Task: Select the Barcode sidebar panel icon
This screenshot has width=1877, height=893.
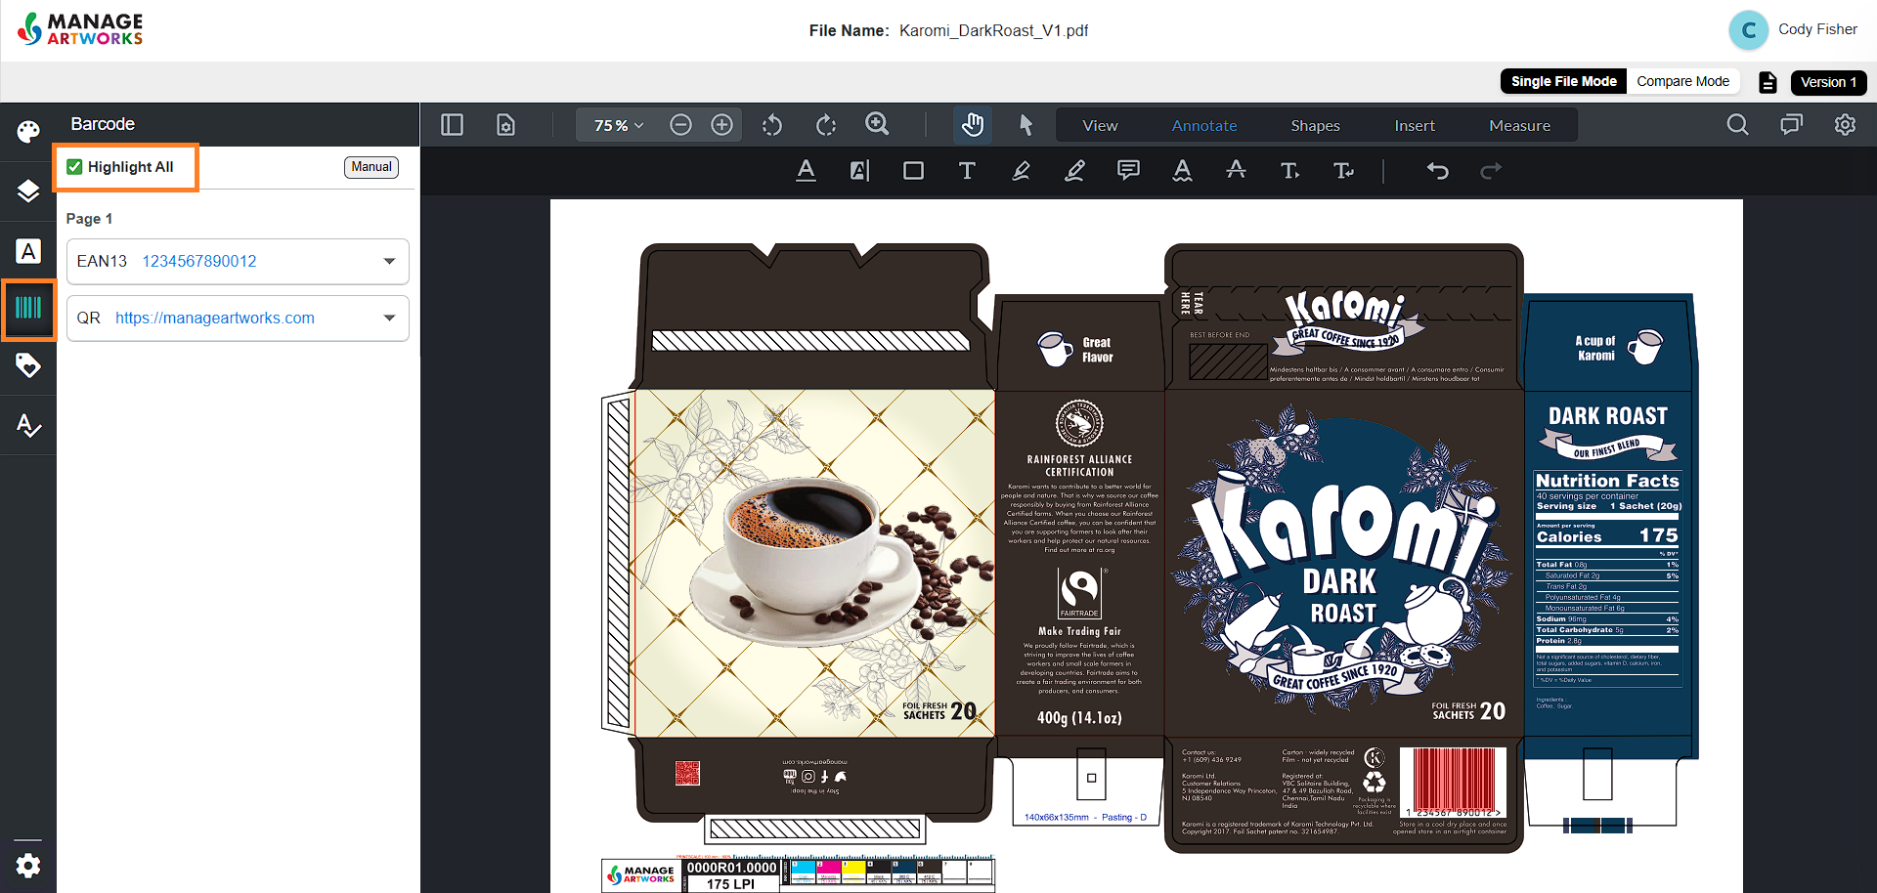Action: pyautogui.click(x=28, y=309)
